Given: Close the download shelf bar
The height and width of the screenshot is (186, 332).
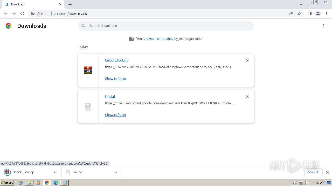Looking at the screenshot, I should pyautogui.click(x=327, y=172).
